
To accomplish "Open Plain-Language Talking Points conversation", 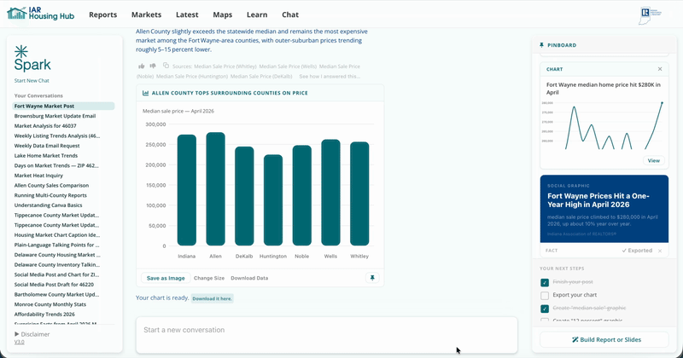I will pos(56,245).
